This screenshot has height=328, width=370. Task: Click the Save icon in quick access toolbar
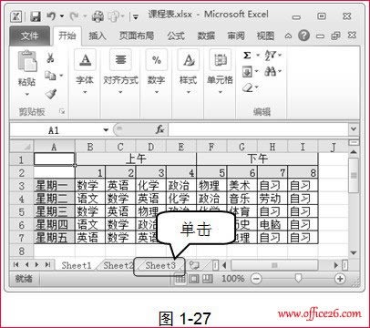(x=36, y=16)
